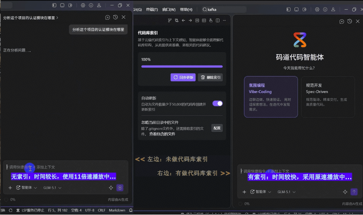Click Markdown language mode in left status bar
This screenshot has width=363, height=215.
[117, 210]
